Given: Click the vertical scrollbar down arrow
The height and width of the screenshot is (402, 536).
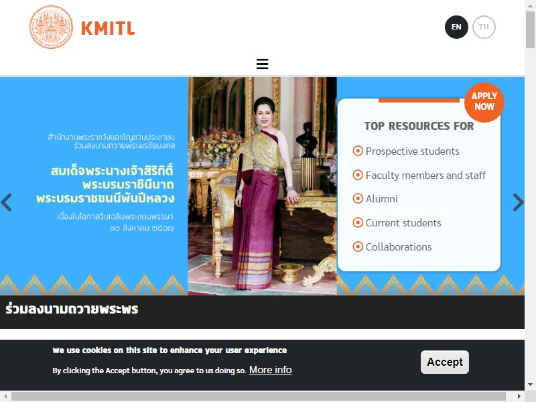Looking at the screenshot, I should pyautogui.click(x=530, y=385).
